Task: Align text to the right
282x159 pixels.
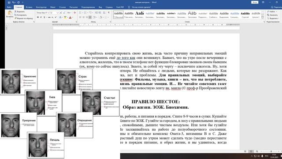Action: [x=87, y=17]
